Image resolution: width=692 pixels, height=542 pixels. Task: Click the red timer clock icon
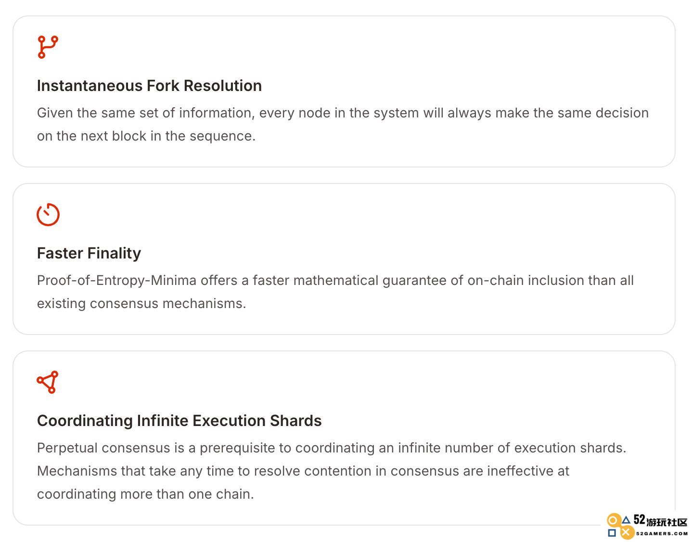point(48,214)
